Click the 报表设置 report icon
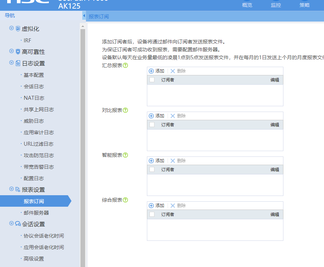This screenshot has height=267, width=324. click(x=18, y=189)
